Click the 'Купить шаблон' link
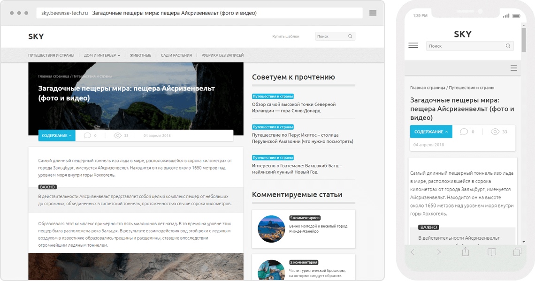The image size is (535, 281). [x=285, y=36]
